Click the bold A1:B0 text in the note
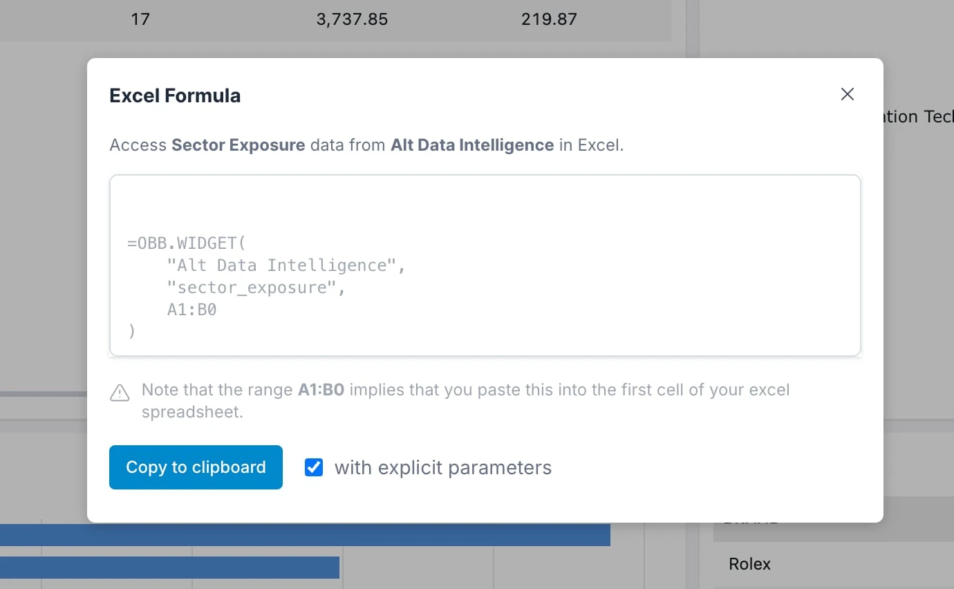954x589 pixels. [320, 390]
